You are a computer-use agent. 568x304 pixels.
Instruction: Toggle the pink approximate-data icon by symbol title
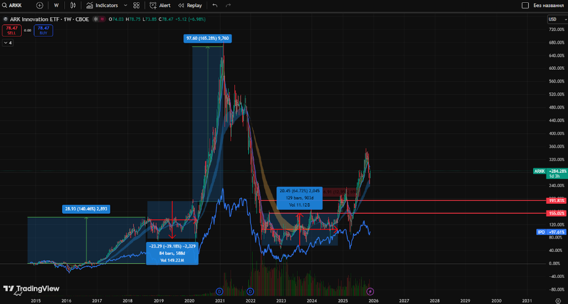pos(103,19)
